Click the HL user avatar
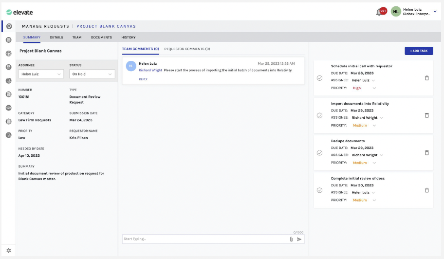This screenshot has height=259, width=444. [396, 12]
